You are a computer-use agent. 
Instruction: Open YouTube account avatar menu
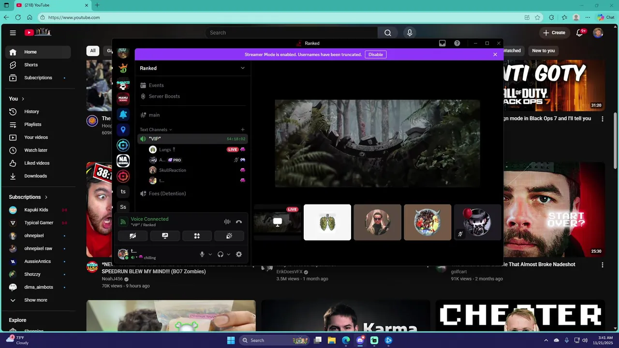[598, 33]
